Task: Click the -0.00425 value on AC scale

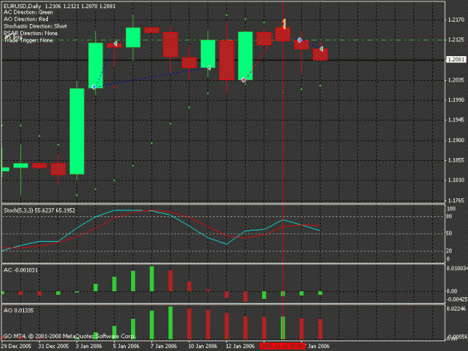Action: pos(456,299)
